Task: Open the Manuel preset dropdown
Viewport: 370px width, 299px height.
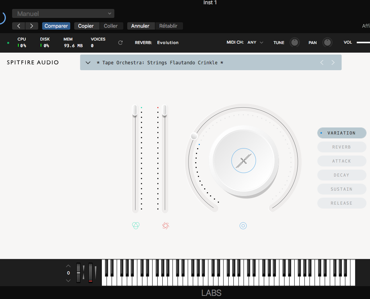Action: (63, 13)
